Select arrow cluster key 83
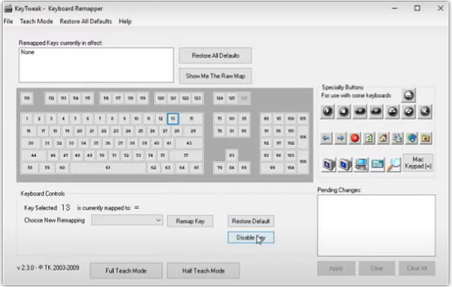 coord(232,155)
